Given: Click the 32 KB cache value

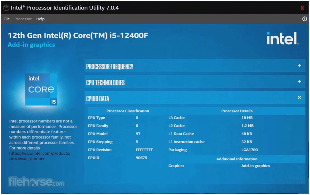Looking at the screenshot, I should coord(247,142).
